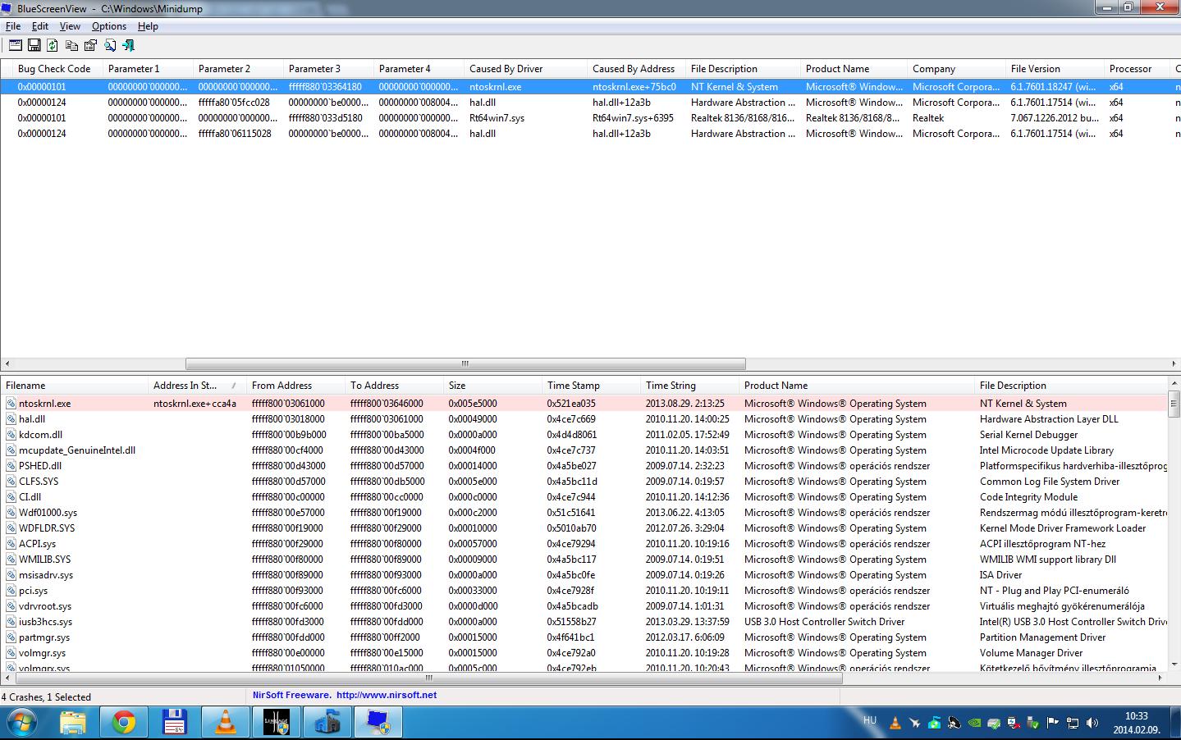Open the Properties toolbar icon
This screenshot has width=1181, height=740.
(90, 45)
